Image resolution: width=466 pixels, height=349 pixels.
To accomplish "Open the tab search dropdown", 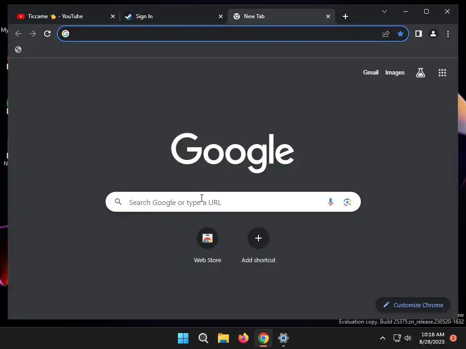I will pyautogui.click(x=384, y=11).
